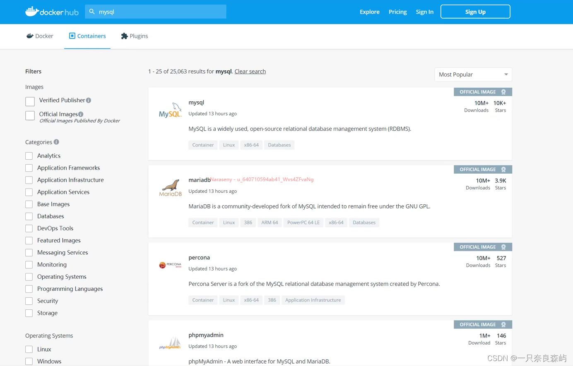Click the Docker Hub whale logo
The width and height of the screenshot is (573, 366).
click(x=52, y=12)
